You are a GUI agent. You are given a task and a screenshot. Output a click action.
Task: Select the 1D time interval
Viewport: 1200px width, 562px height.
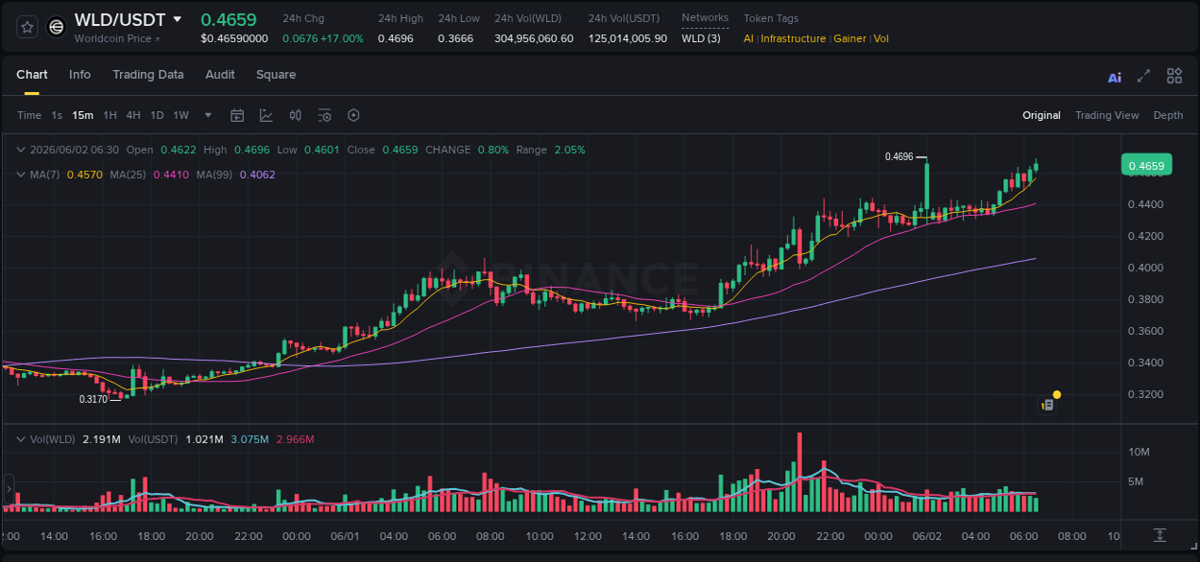pyautogui.click(x=156, y=115)
